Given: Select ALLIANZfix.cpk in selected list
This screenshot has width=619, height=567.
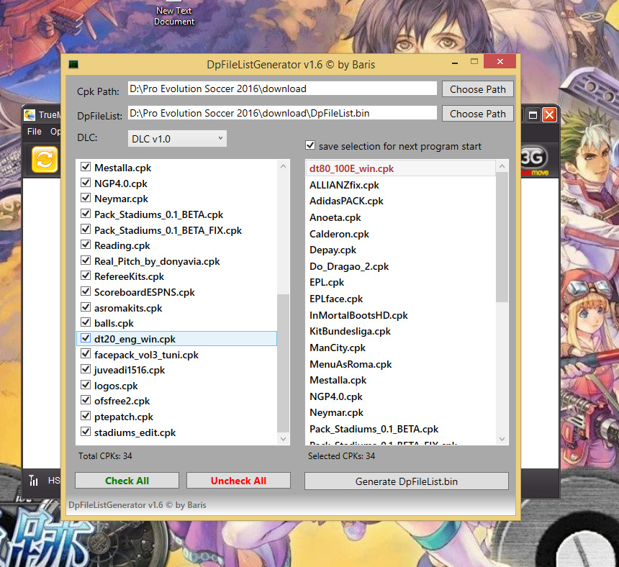Looking at the screenshot, I should (401, 185).
